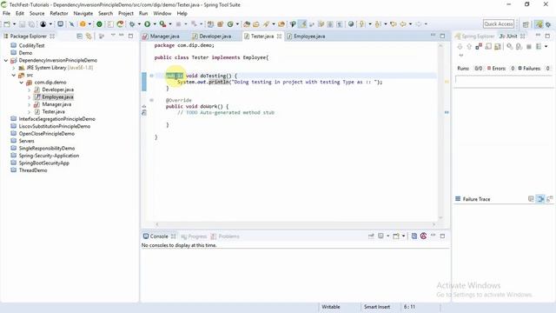Click the Test Run History icon in JUnit
Screen dimensions: 556x313
tap(539, 46)
